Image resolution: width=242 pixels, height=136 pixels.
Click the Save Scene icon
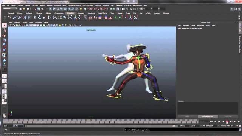tap(28, 9)
